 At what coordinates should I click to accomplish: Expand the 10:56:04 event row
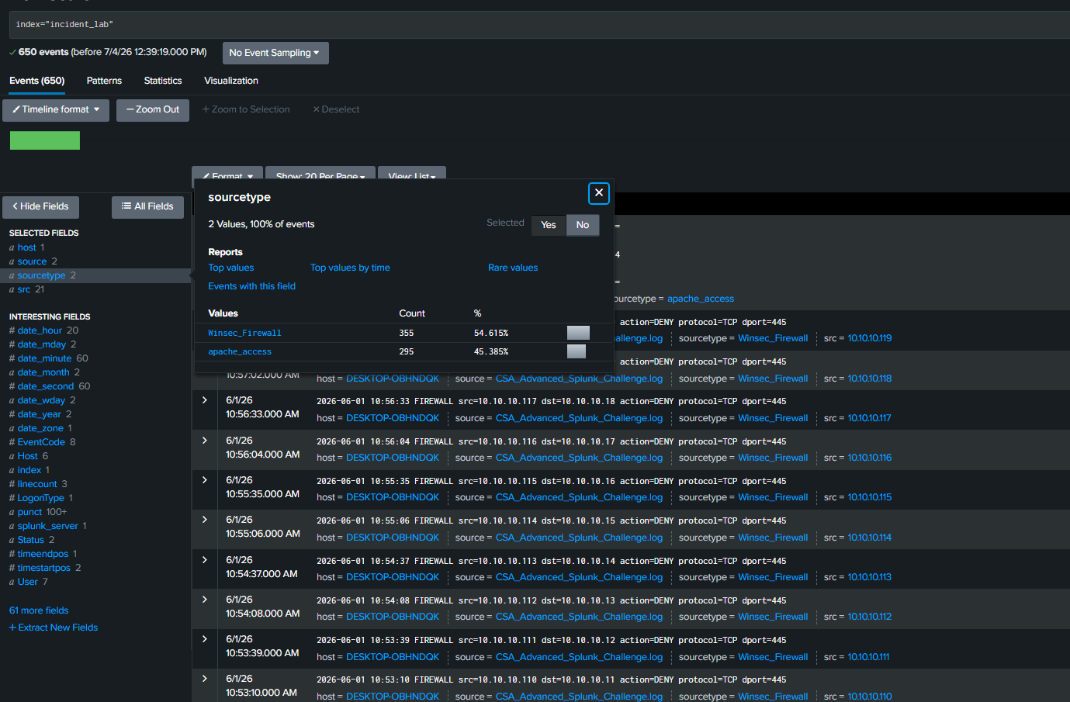(205, 441)
